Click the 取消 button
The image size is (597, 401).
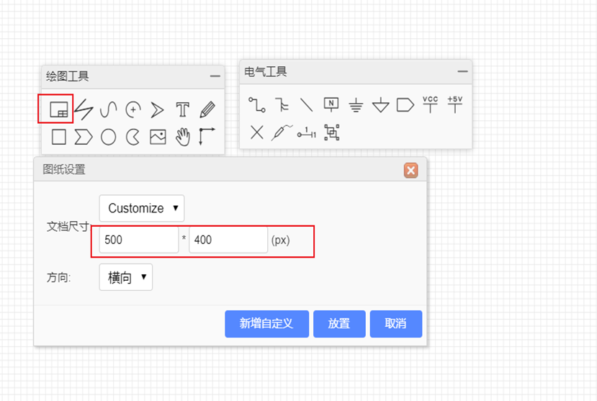395,324
